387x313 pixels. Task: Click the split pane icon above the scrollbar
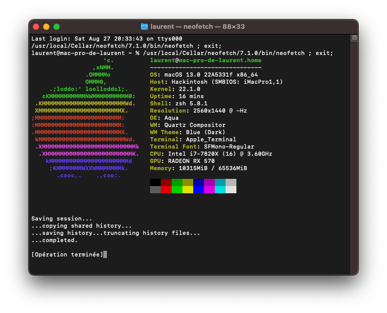(355, 38)
